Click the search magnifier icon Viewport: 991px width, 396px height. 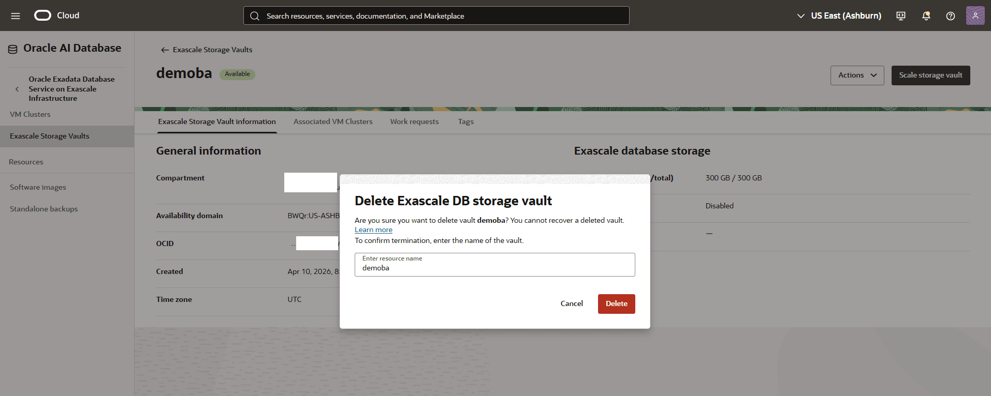pyautogui.click(x=254, y=16)
